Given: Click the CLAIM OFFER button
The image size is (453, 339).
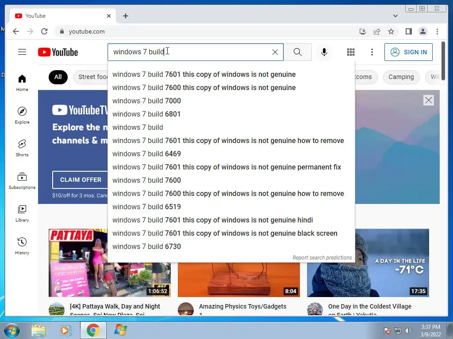Looking at the screenshot, I should tap(80, 180).
